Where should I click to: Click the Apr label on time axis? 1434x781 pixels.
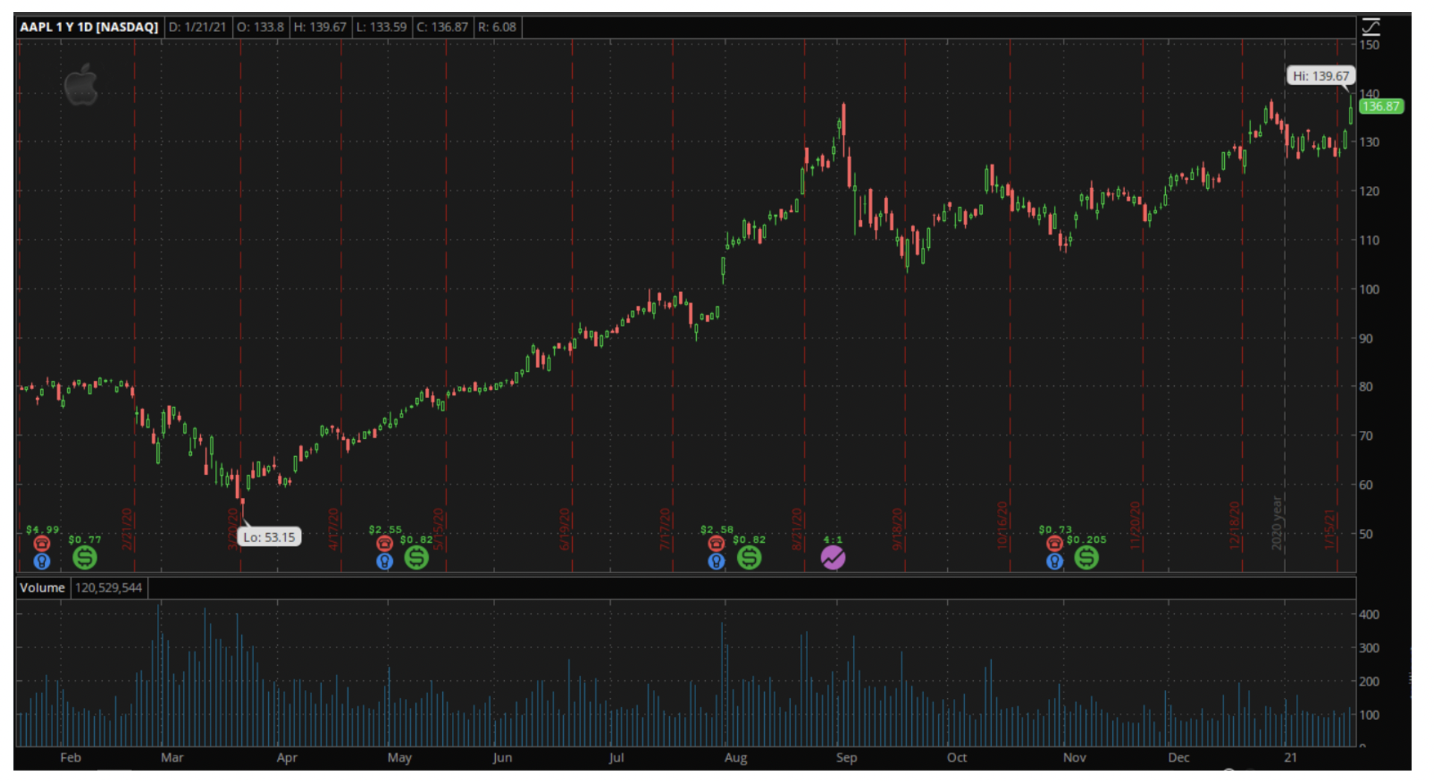pyautogui.click(x=287, y=757)
